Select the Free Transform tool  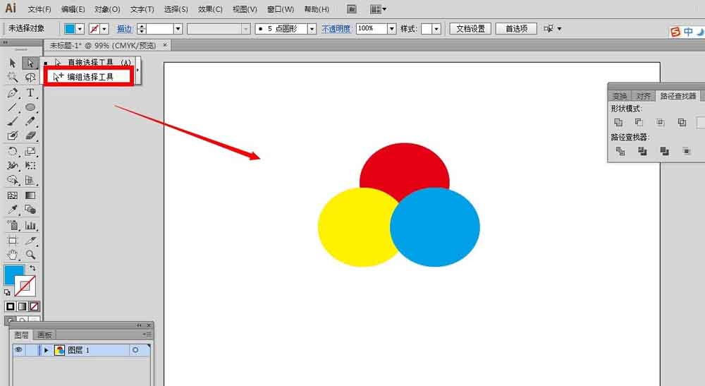pos(30,165)
